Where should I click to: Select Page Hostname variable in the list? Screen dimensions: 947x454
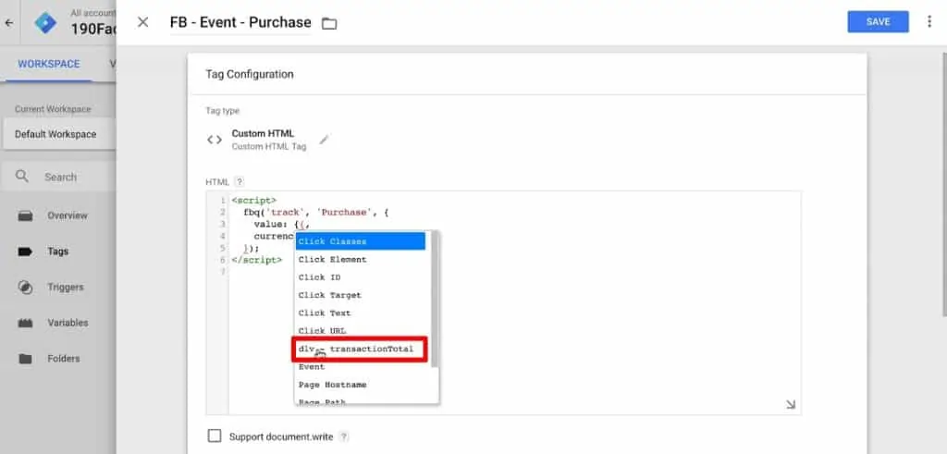[360, 385]
